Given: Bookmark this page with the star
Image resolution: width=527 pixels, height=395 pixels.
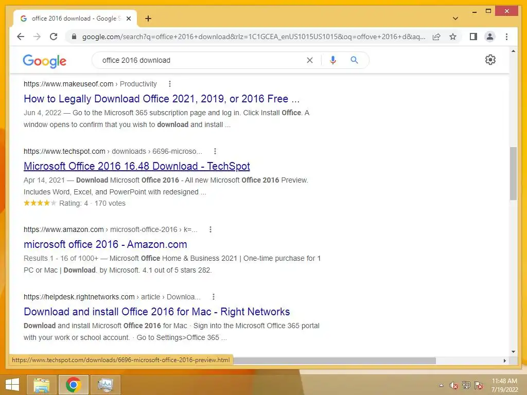Looking at the screenshot, I should coord(453,37).
